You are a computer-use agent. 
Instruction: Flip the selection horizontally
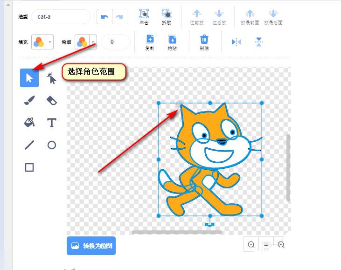237,42
